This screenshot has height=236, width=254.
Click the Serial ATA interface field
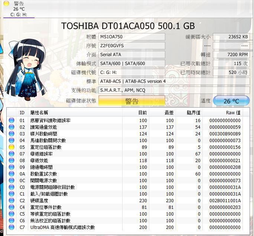(x=132, y=55)
